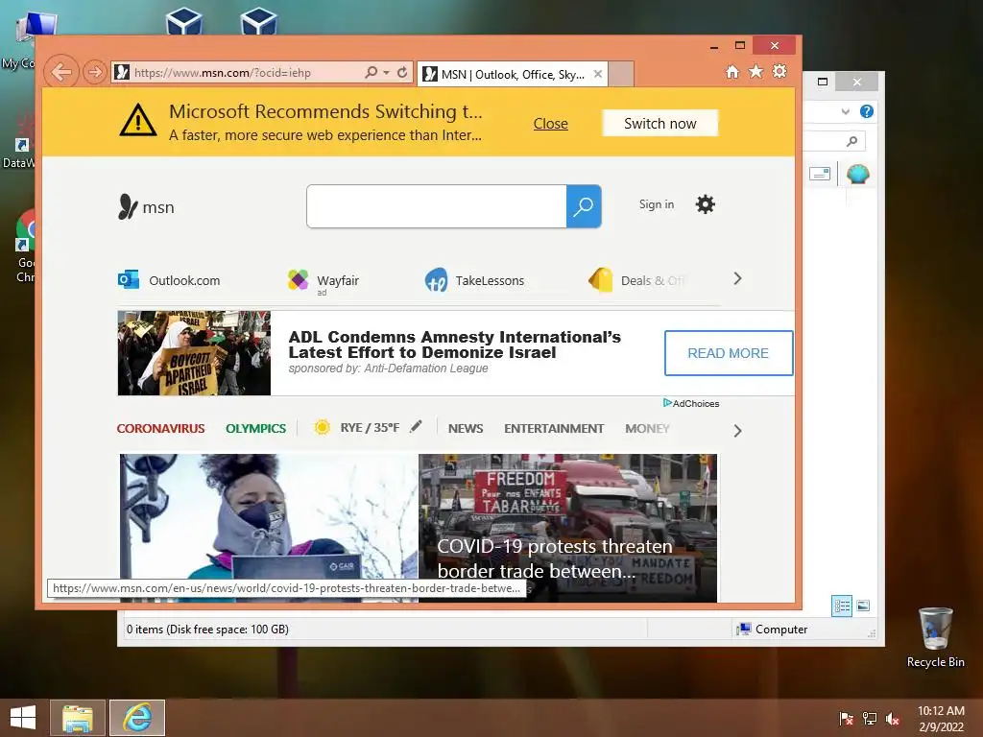Select the Google Chrome desktop shortcut

(26, 247)
